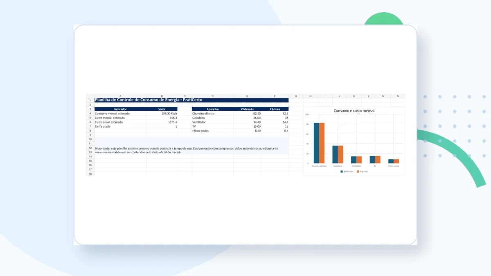The height and width of the screenshot is (276, 491).
Task: Select the 'Tarifa usada' cell
Action: 120,126
